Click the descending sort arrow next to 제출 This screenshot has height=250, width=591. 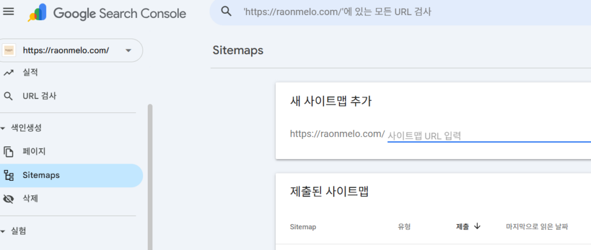pos(477,226)
